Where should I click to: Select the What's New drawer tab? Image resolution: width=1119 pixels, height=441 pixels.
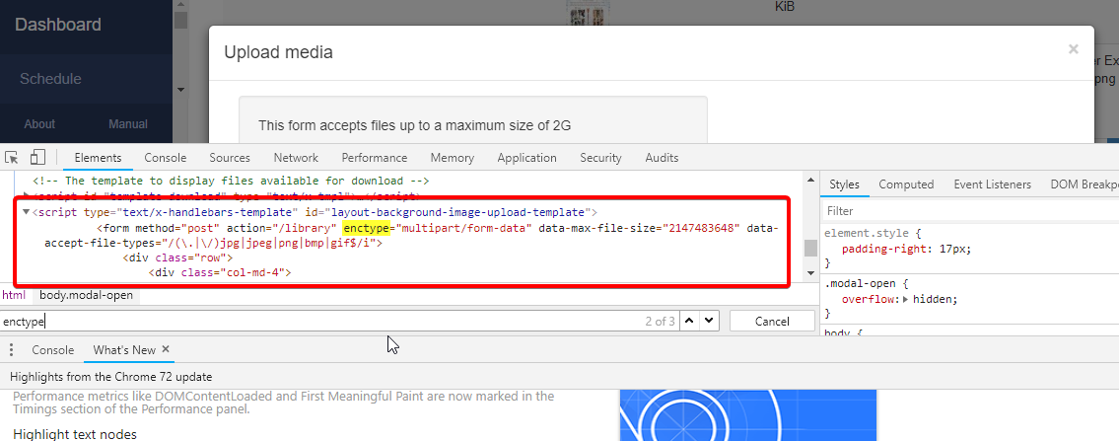[124, 349]
